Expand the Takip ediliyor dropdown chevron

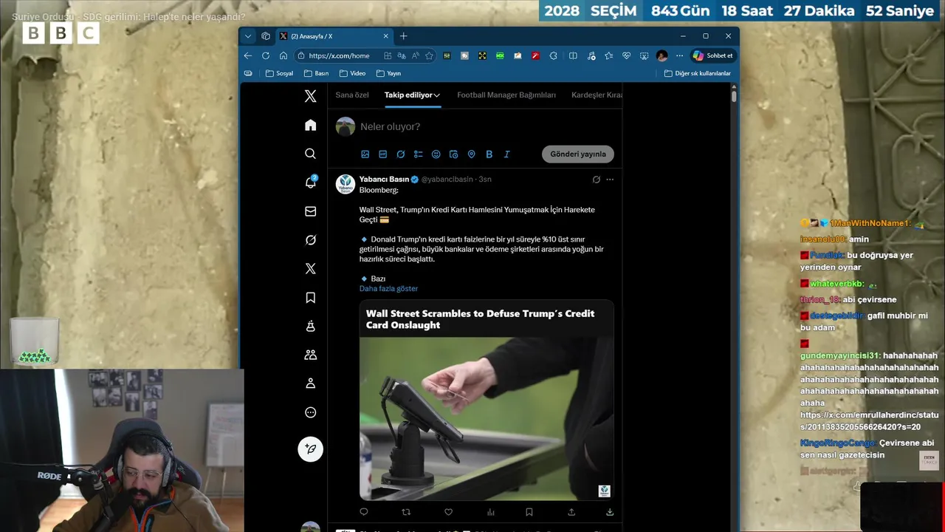click(437, 95)
